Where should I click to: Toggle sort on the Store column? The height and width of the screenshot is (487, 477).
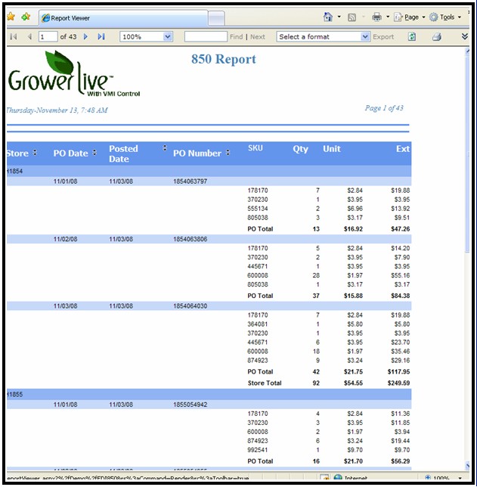[x=35, y=153]
